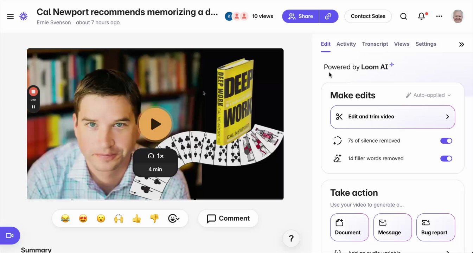The width and height of the screenshot is (473, 253).
Task: Click the Share button
Action: 301,16
